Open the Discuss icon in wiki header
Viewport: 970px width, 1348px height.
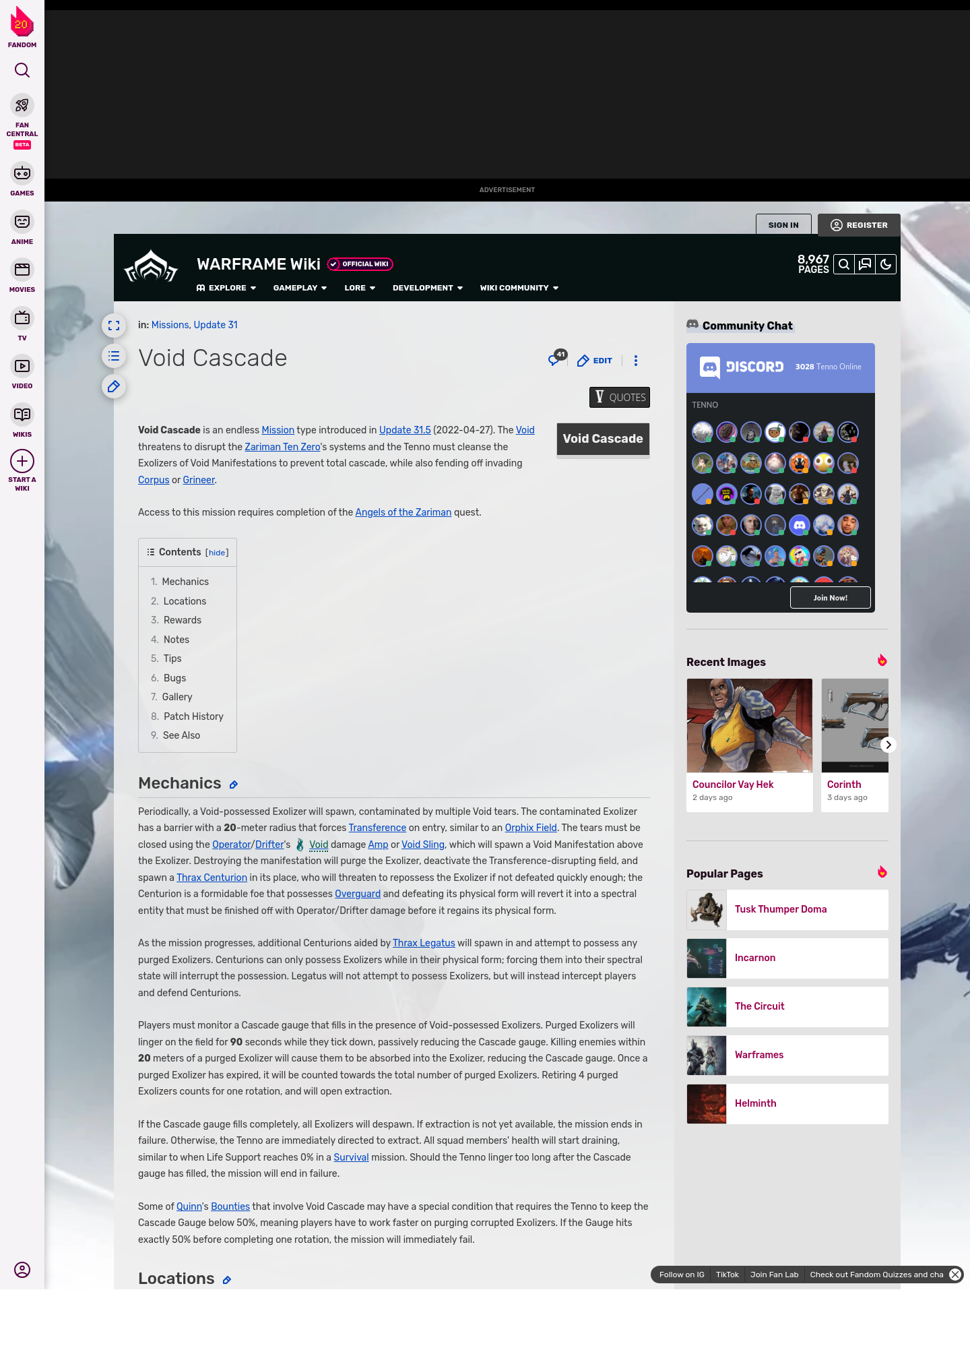pyautogui.click(x=865, y=264)
